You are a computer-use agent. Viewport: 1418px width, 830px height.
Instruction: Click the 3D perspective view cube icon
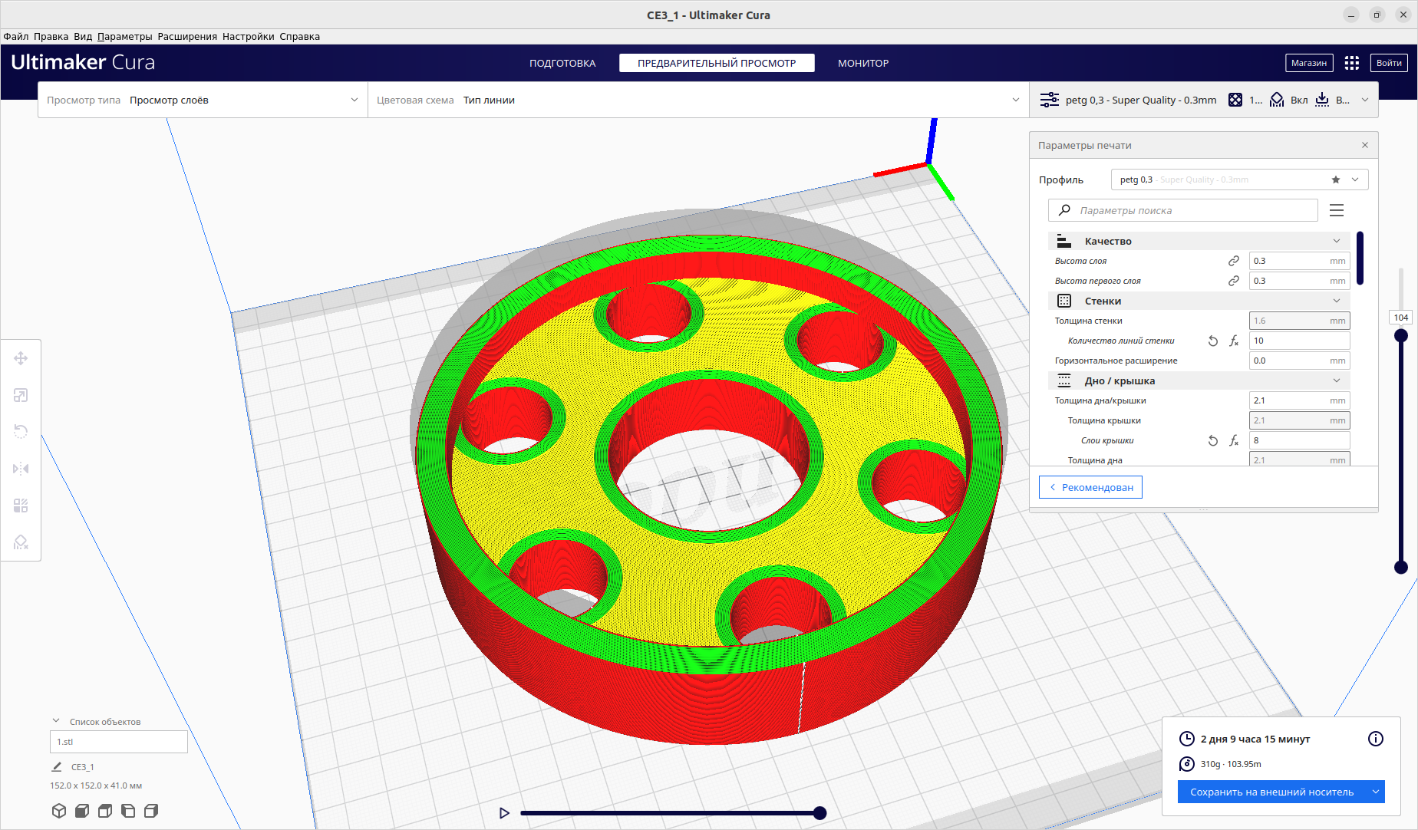pyautogui.click(x=59, y=811)
